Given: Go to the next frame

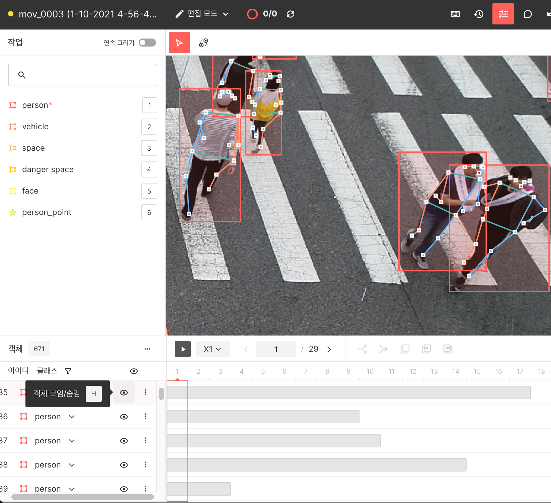Looking at the screenshot, I should pos(329,349).
